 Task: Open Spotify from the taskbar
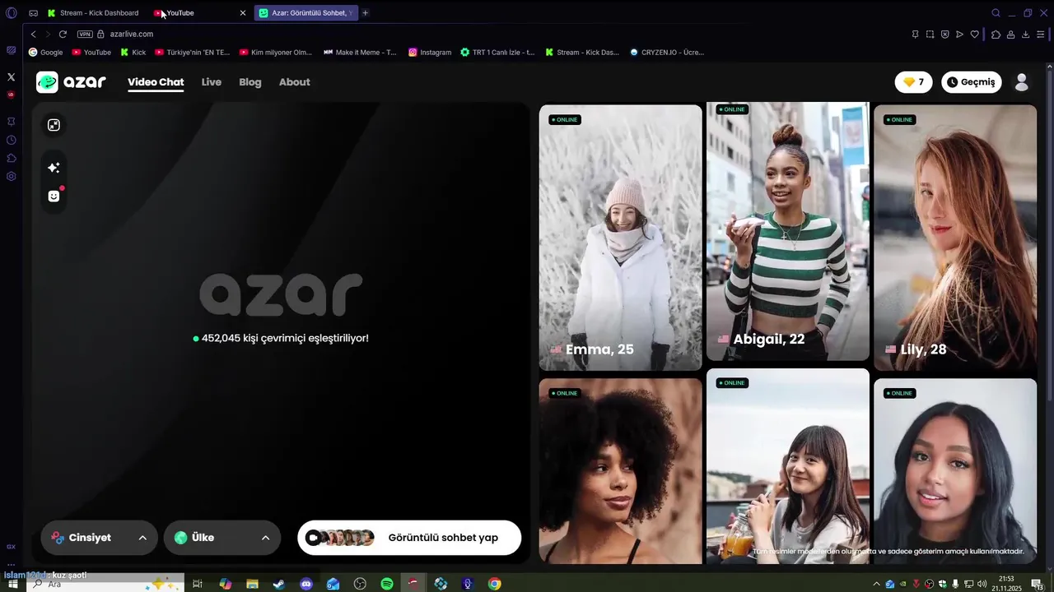tap(387, 584)
